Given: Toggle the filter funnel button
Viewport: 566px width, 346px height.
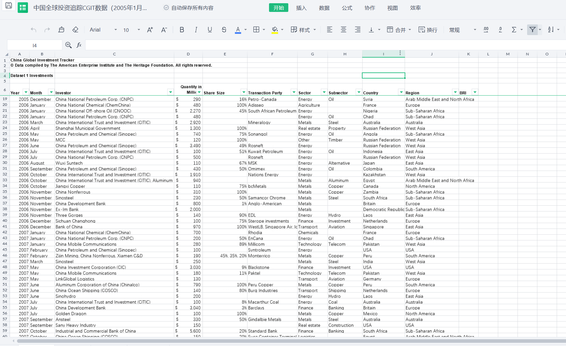Looking at the screenshot, I should click(x=532, y=30).
